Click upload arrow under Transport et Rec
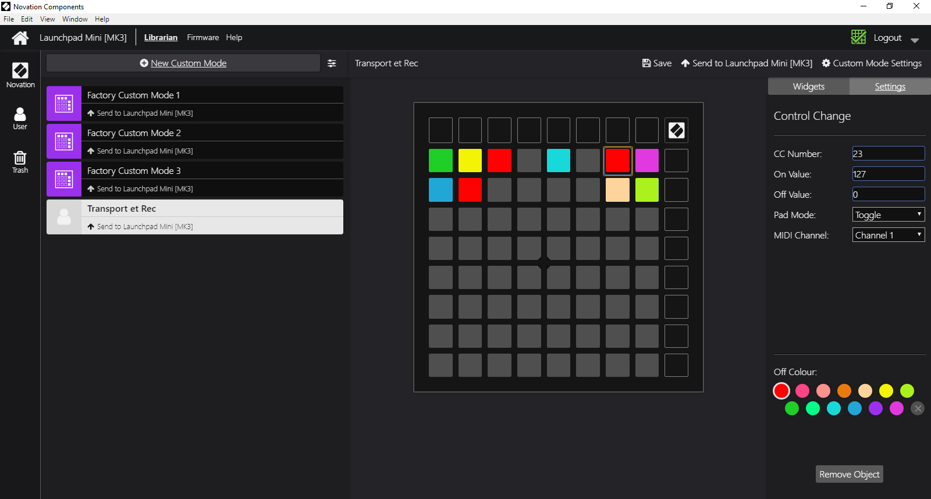The image size is (931, 499). click(x=91, y=226)
